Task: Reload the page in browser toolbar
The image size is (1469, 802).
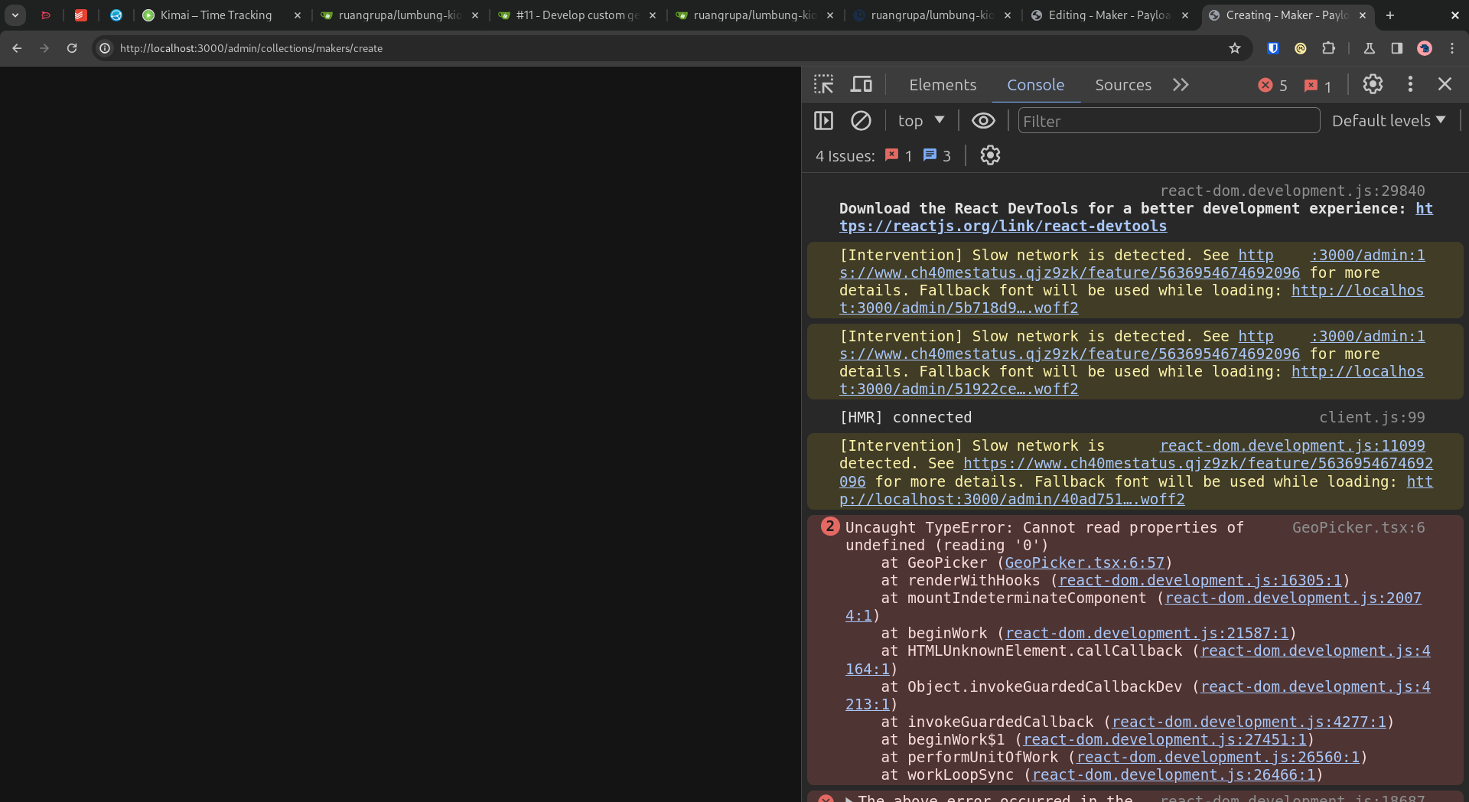Action: click(x=72, y=48)
